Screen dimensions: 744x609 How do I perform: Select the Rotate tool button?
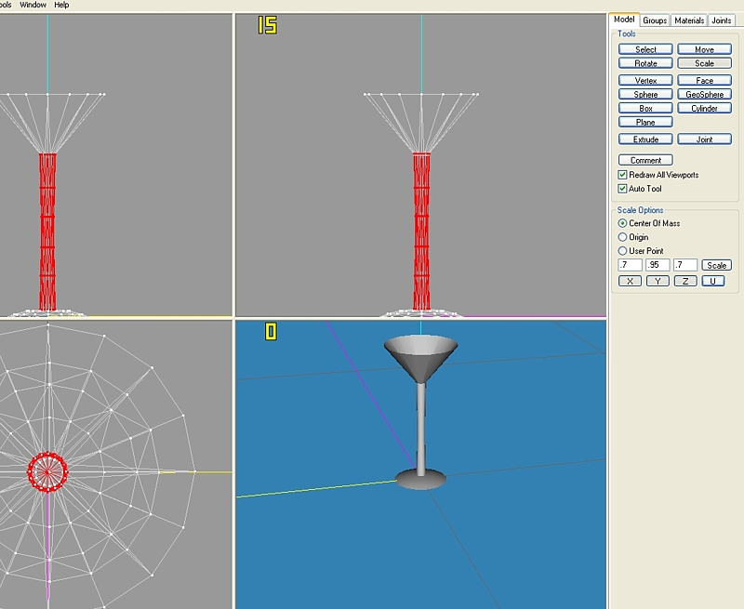click(645, 63)
